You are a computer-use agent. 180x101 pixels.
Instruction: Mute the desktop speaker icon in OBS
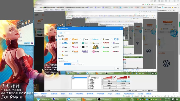pyautogui.click(x=129, y=77)
